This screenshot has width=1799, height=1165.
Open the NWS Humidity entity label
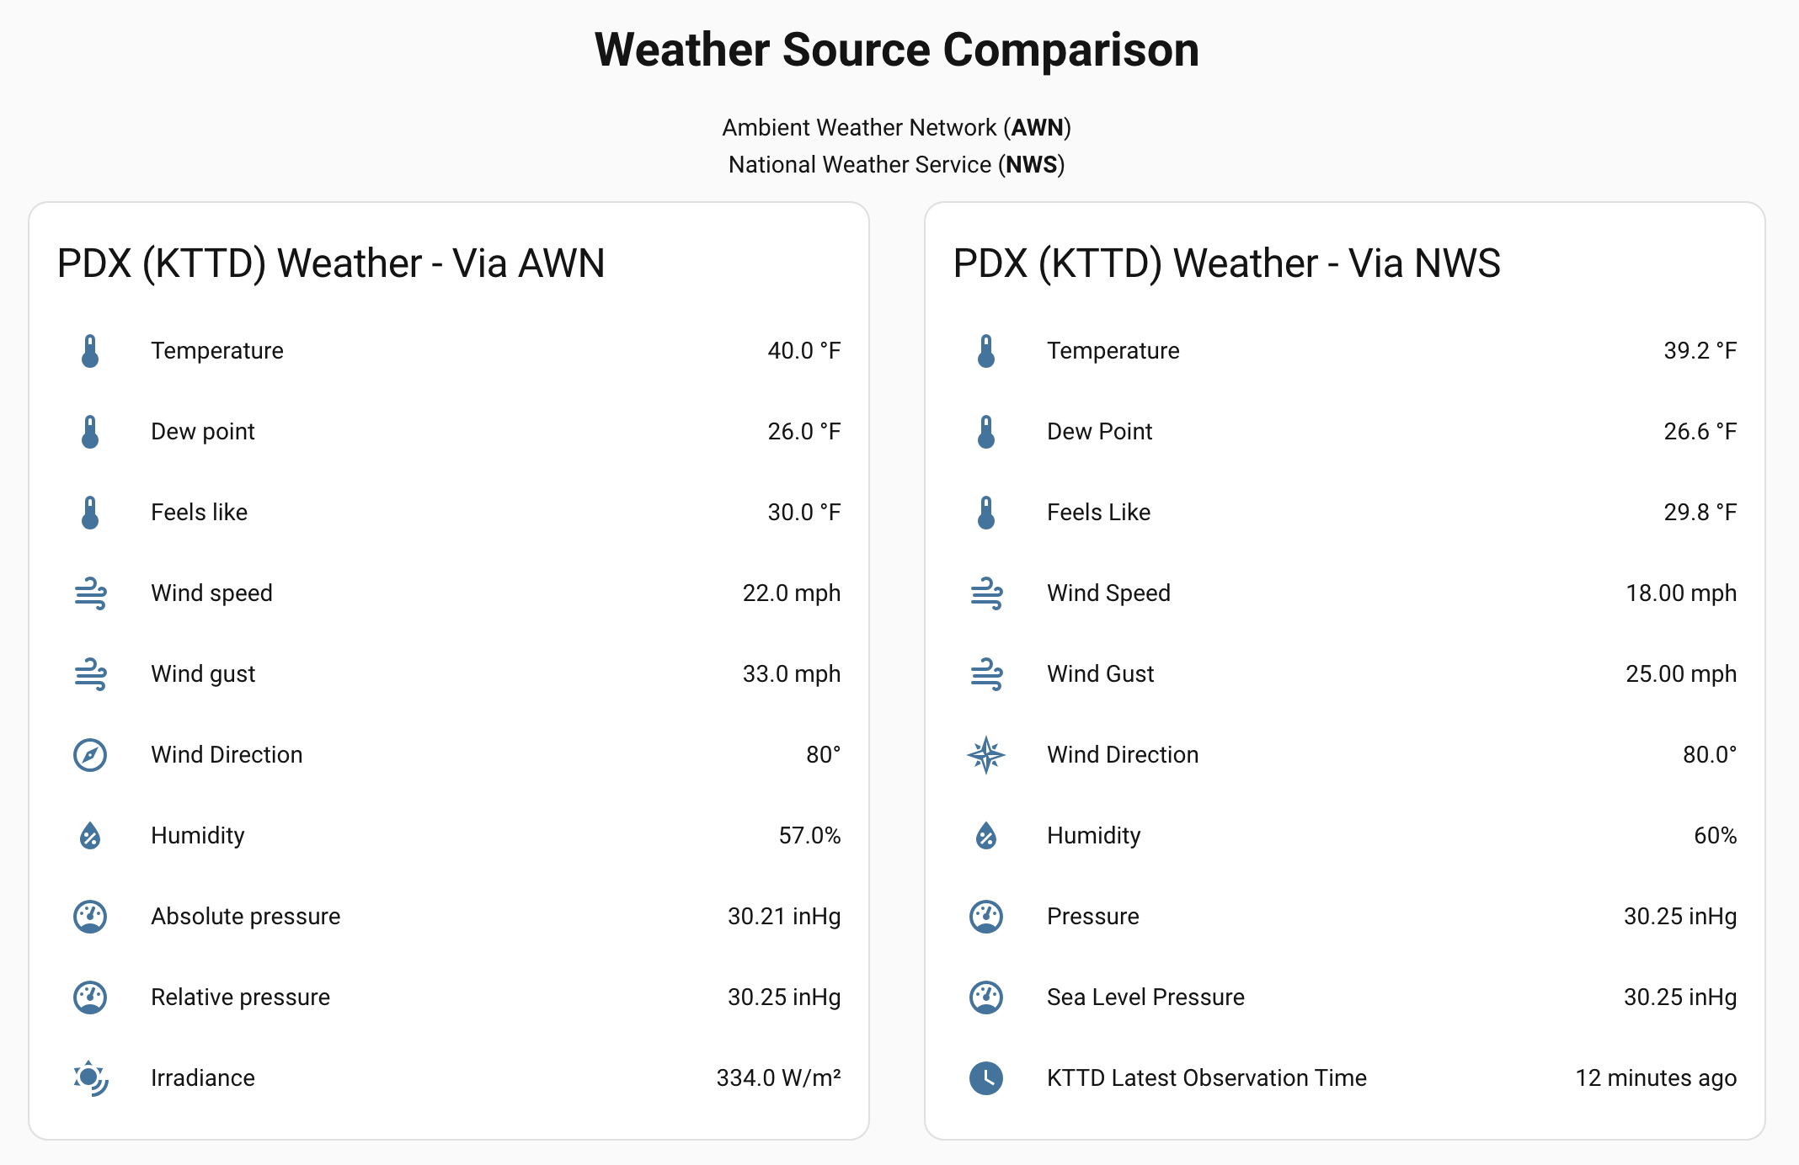click(1093, 836)
